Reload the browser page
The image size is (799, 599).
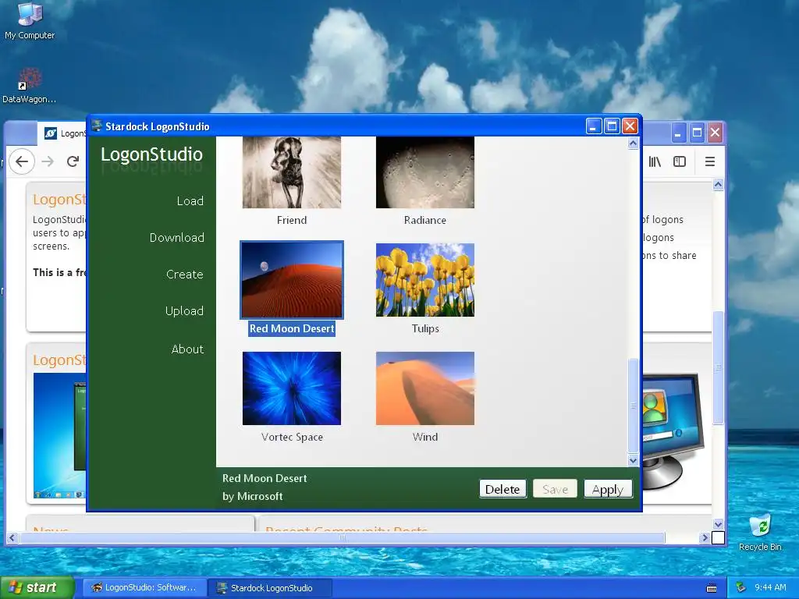(x=73, y=162)
